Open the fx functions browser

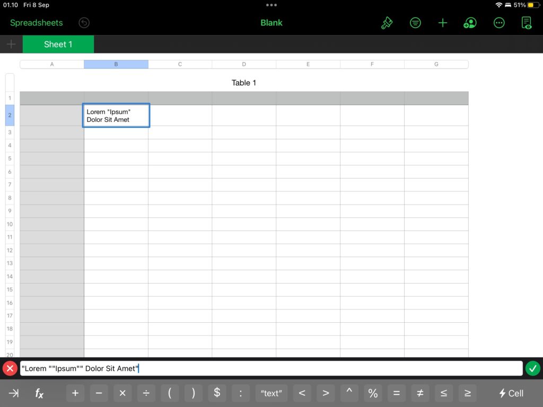click(x=39, y=393)
